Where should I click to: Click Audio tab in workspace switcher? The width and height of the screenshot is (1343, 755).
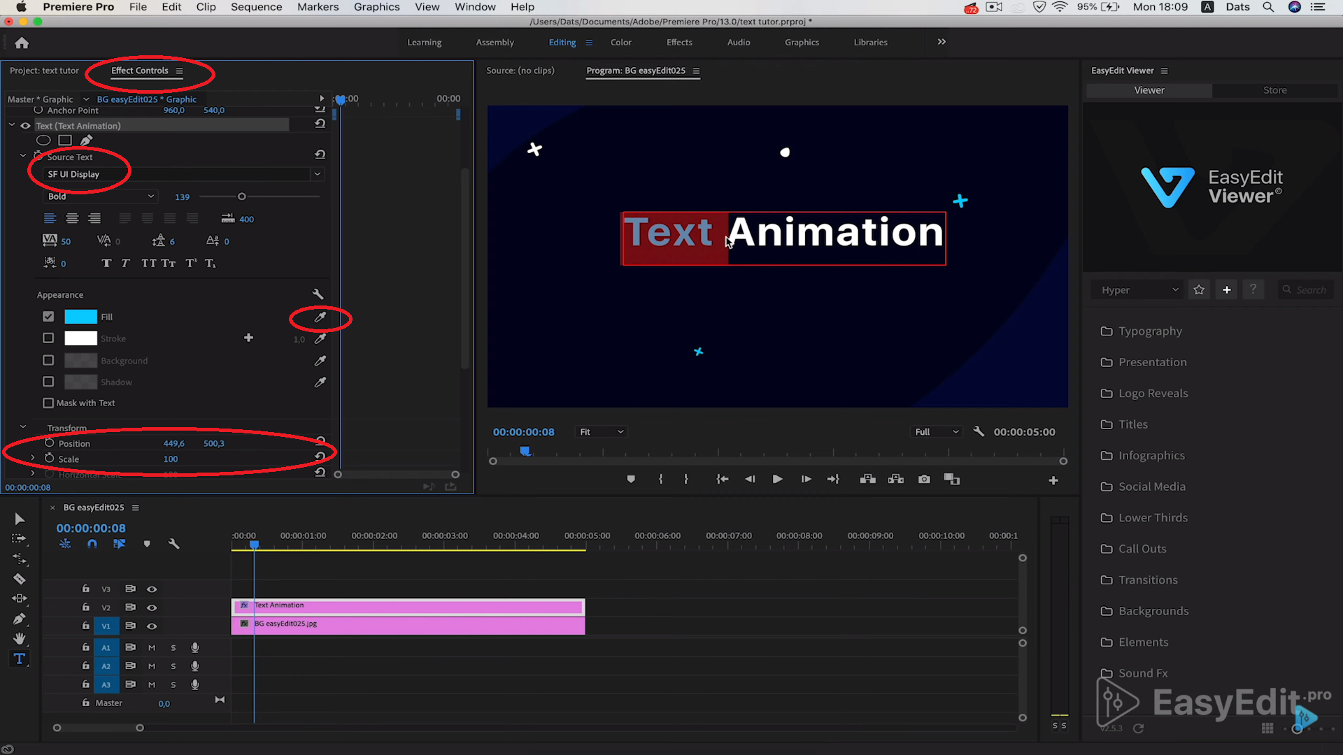(739, 41)
